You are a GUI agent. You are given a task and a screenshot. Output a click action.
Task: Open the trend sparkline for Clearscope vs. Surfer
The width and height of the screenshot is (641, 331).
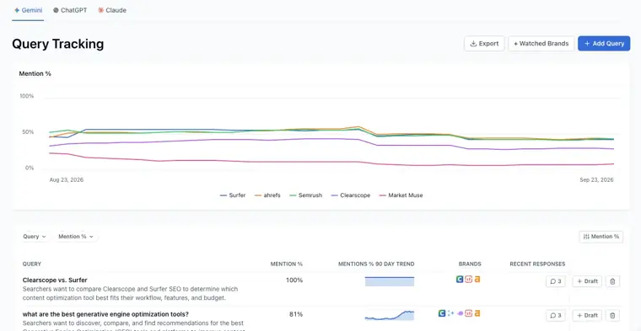pyautogui.click(x=390, y=281)
